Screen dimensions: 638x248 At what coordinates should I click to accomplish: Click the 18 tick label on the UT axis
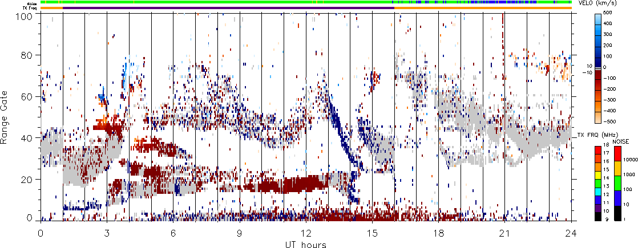[x=438, y=233]
